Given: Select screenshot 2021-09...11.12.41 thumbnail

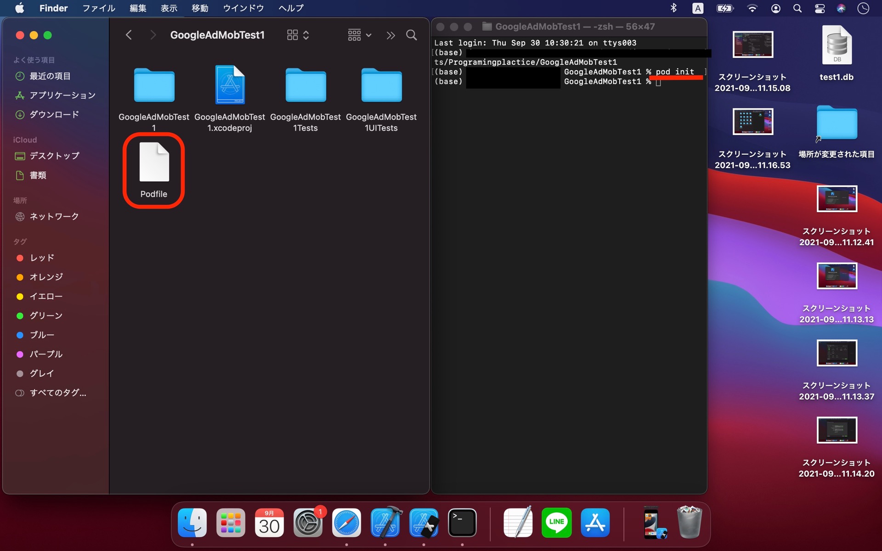Looking at the screenshot, I should pos(837,199).
